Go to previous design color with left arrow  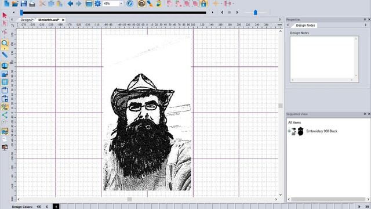[46, 207]
